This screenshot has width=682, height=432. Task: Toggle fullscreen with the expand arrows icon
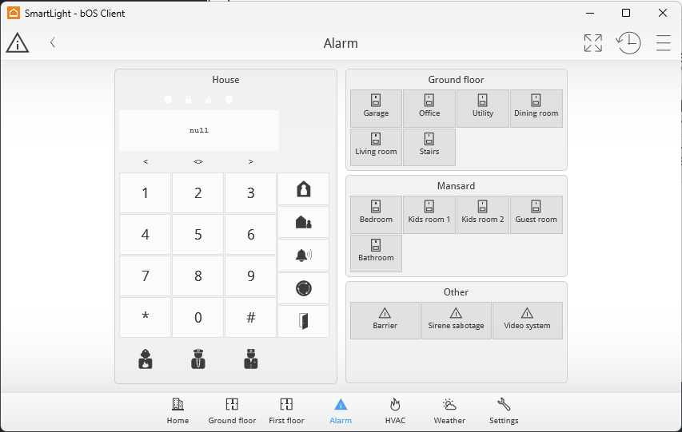592,43
